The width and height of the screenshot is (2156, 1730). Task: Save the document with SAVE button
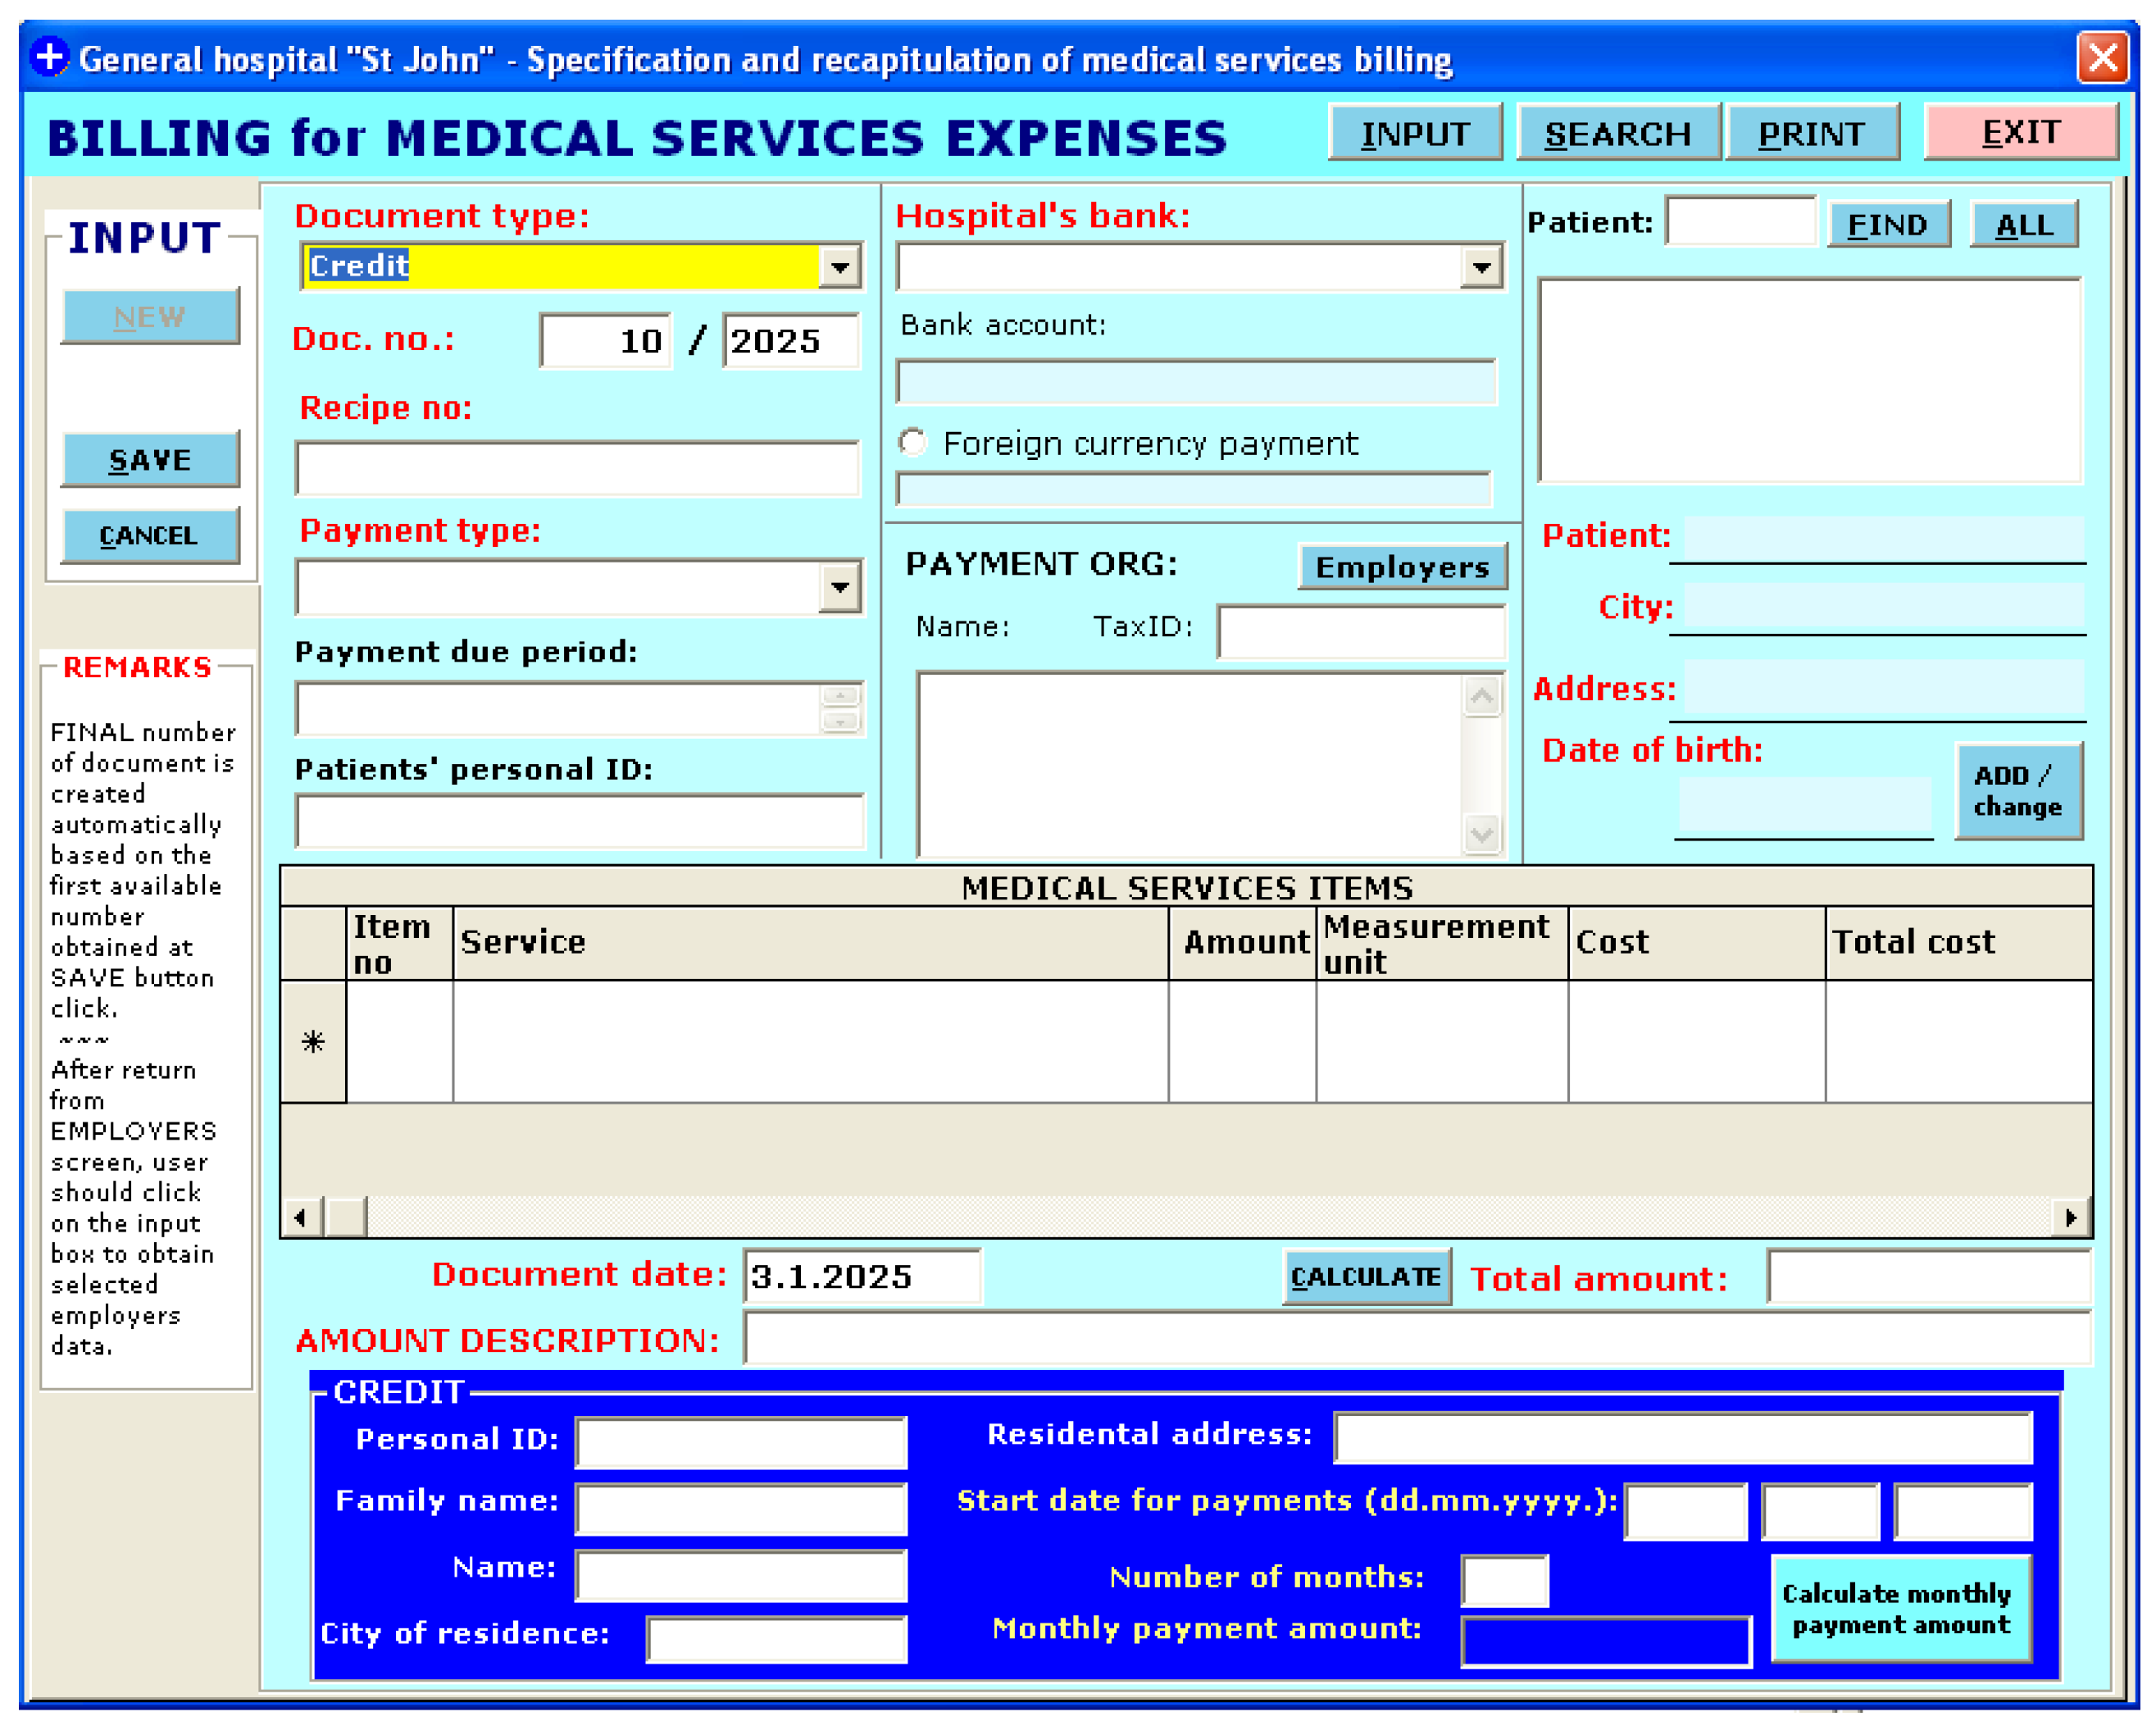[x=150, y=460]
